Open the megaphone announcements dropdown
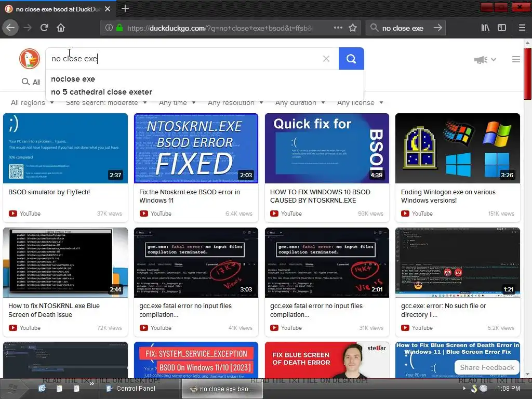Viewport: 532px width, 399px height. tap(485, 60)
